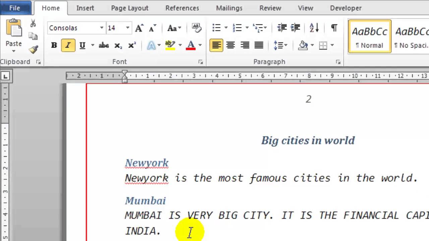Switch to the References tab

(182, 8)
